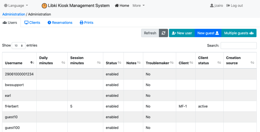Open the Reservations tab
This screenshot has height=132, width=260.
pos(60,23)
